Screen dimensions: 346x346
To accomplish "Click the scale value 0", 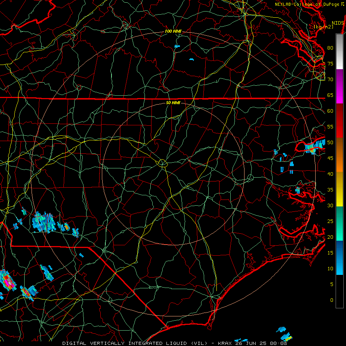I will tap(332, 300).
